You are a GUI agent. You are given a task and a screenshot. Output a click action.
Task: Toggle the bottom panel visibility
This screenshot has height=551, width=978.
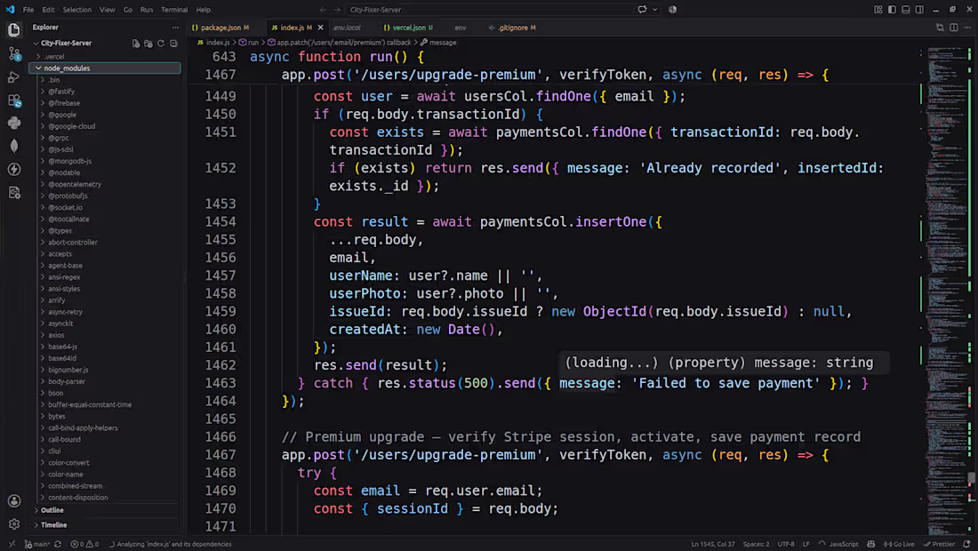(x=906, y=10)
